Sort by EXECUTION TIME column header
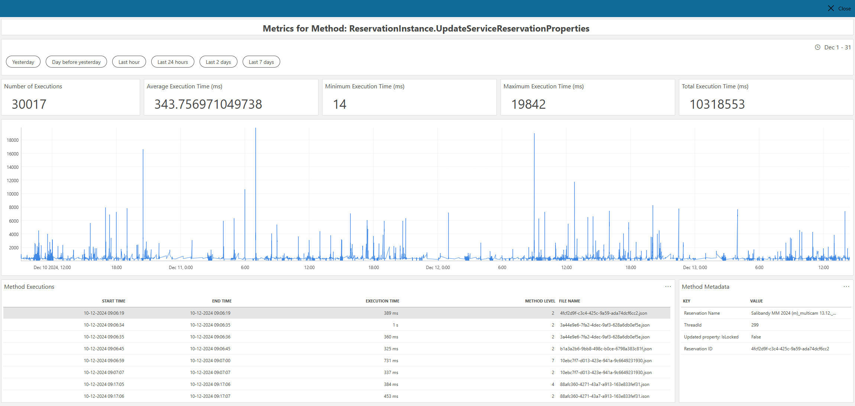Image resolution: width=855 pixels, height=406 pixels. [382, 301]
